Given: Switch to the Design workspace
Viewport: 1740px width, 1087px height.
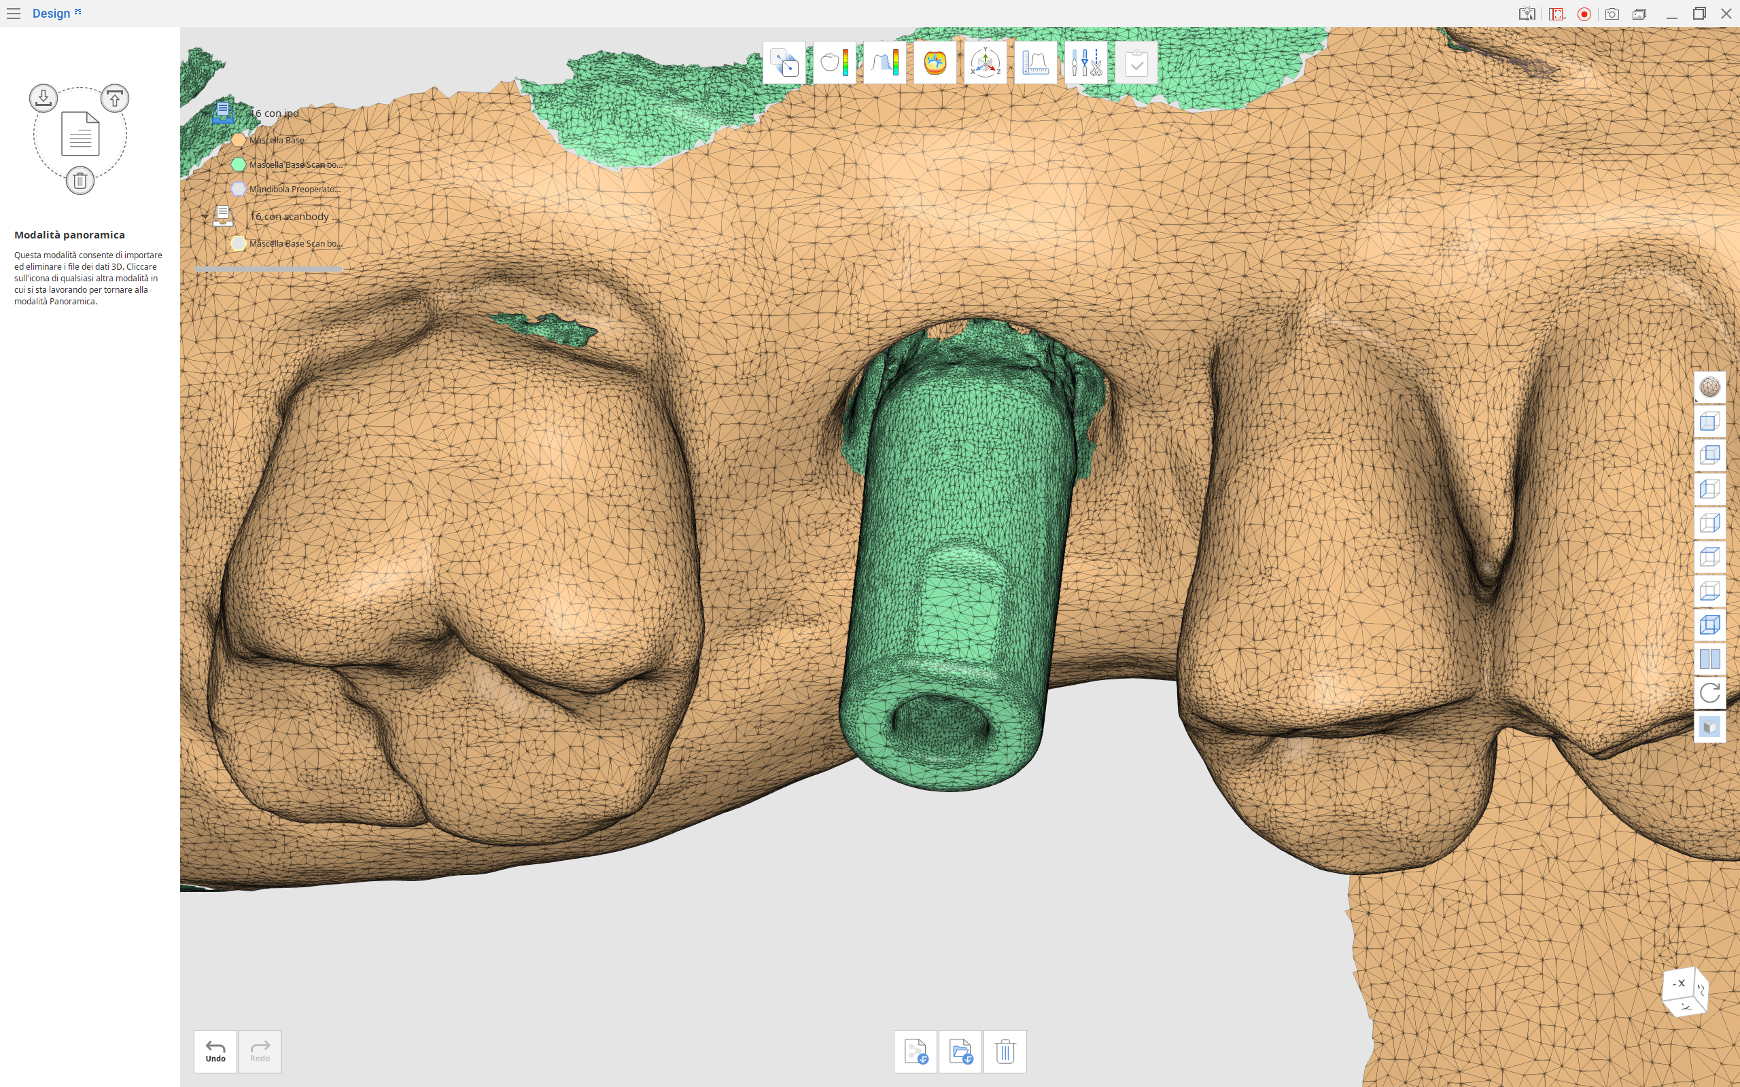Looking at the screenshot, I should pos(52,13).
